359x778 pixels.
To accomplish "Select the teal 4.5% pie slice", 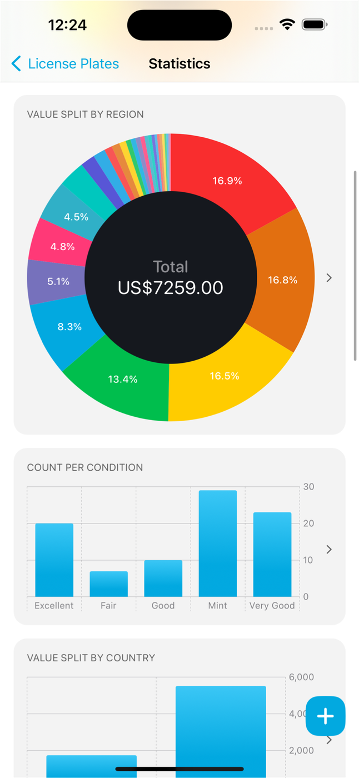I will click(76, 217).
